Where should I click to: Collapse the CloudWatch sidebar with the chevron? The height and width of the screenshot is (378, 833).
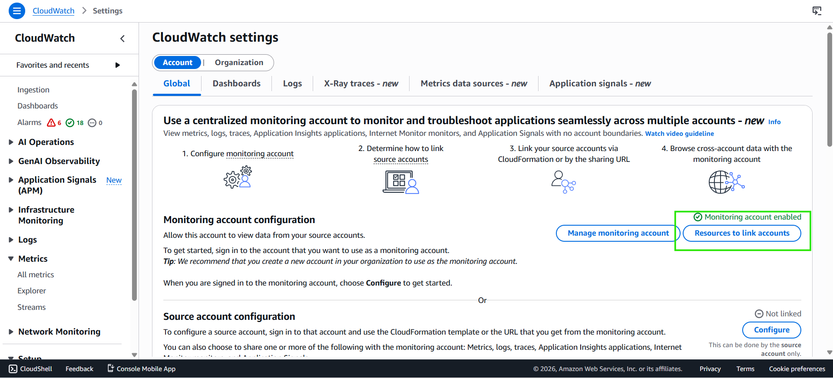[x=122, y=39]
